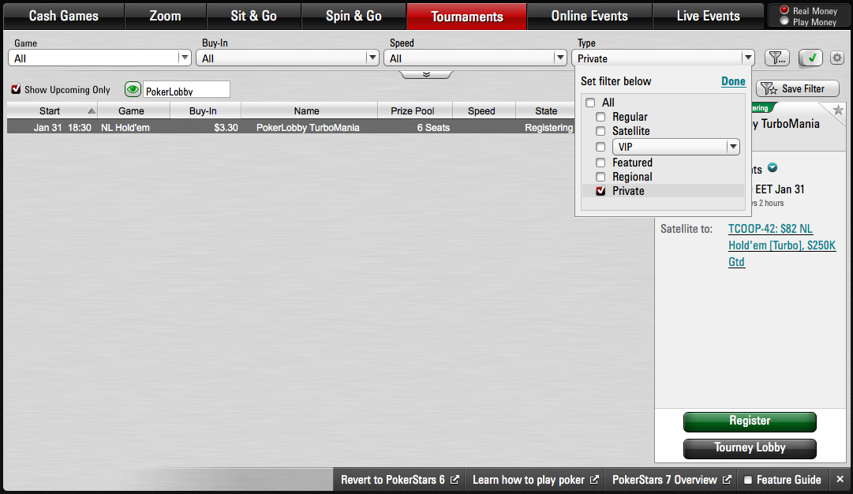The height and width of the screenshot is (494, 853).
Task: Click Revert to PokerStars 6
Action: [399, 479]
